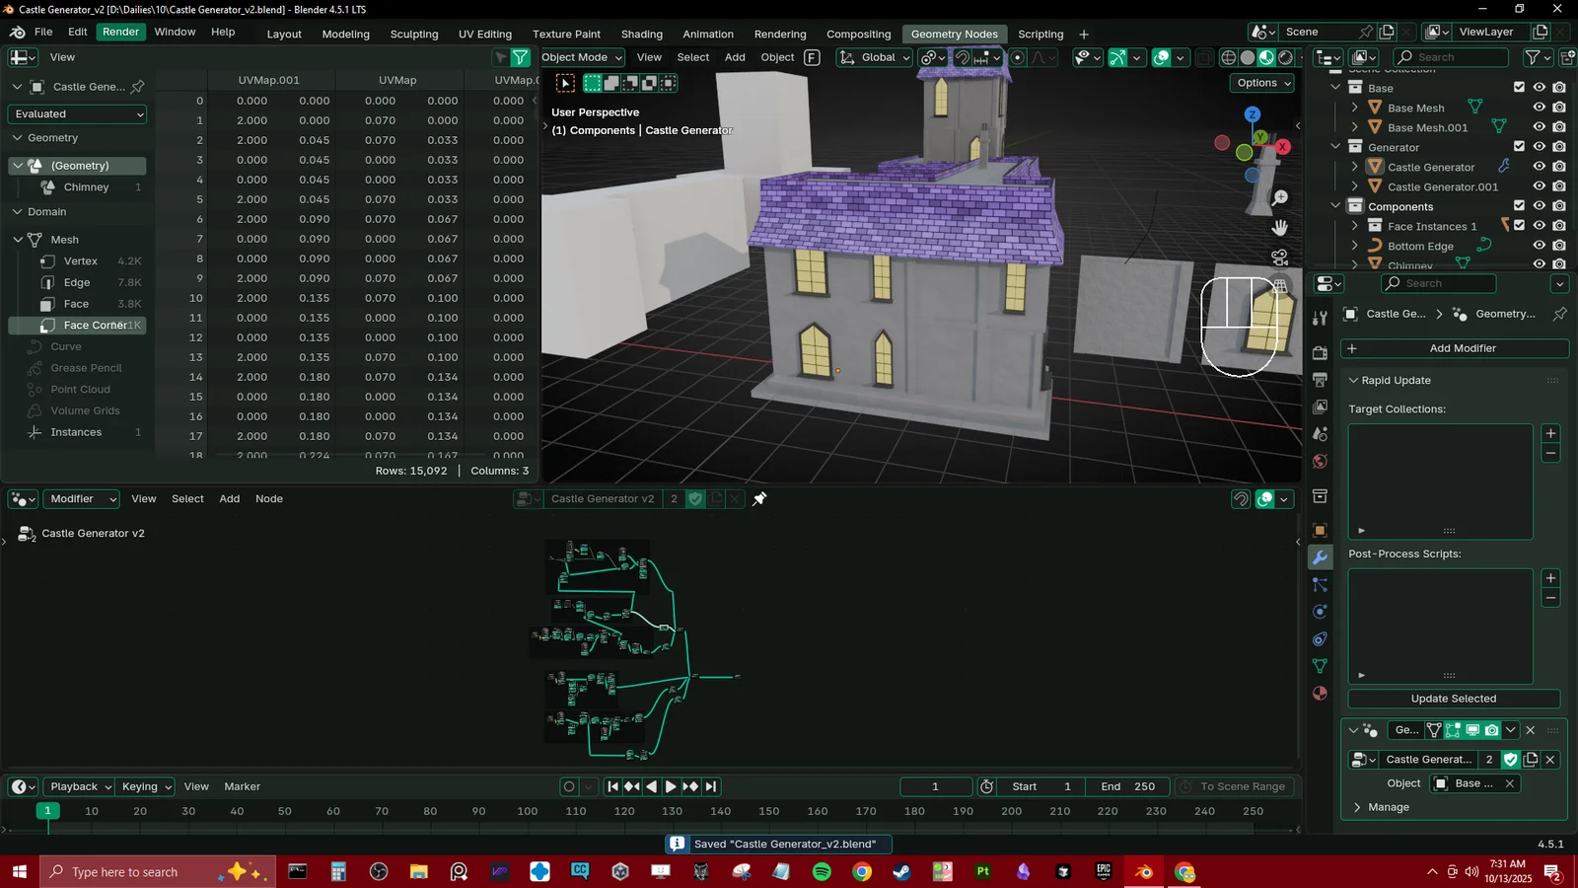Open the Object Mode dropdown

(582, 57)
